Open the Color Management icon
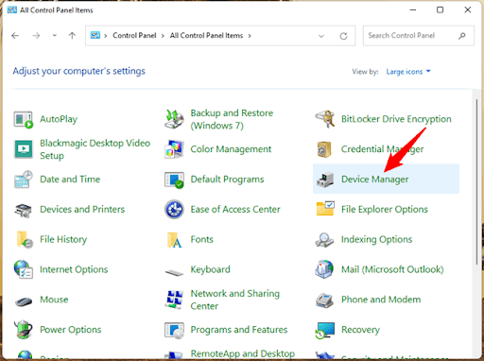Viewport: 484px width, 361px height. point(174,149)
